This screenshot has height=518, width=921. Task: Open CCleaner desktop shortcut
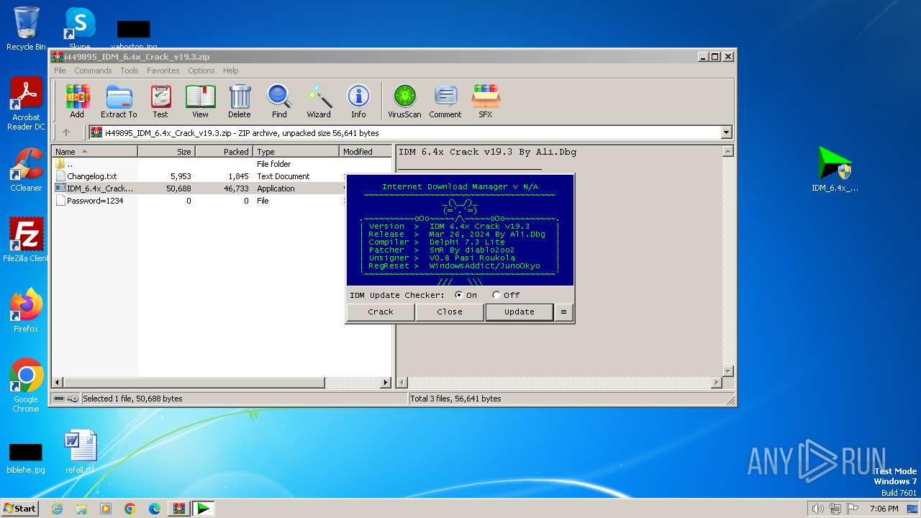tap(26, 170)
